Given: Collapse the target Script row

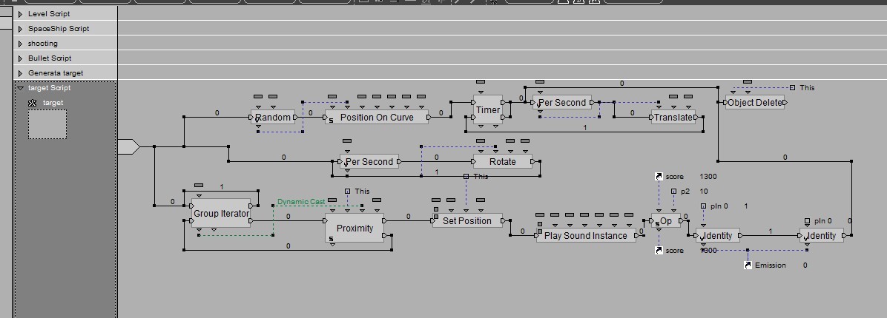Looking at the screenshot, I should click(x=21, y=88).
